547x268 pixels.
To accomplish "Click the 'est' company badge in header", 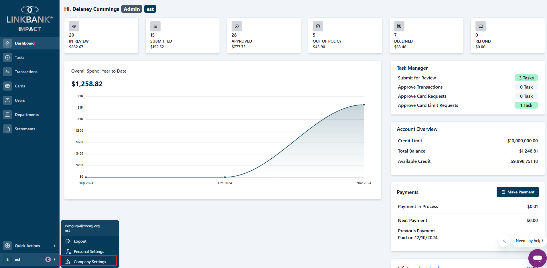I will coord(150,9).
